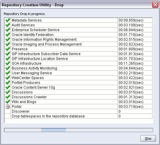Select the Wiki and Blogs label

[24, 102]
